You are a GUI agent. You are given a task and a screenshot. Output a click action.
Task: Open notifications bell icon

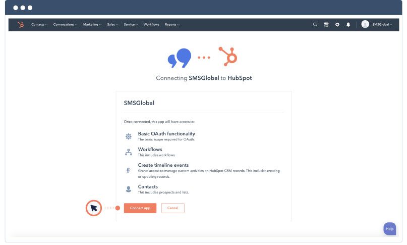tap(348, 25)
